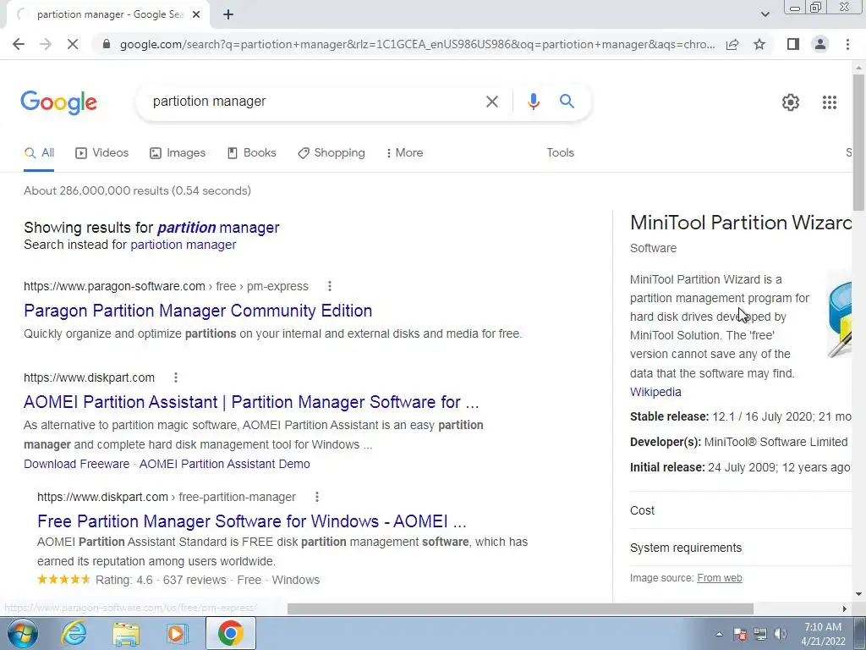Open three-dot menu beside free-partition-manager result
The height and width of the screenshot is (650, 866).
tap(317, 497)
